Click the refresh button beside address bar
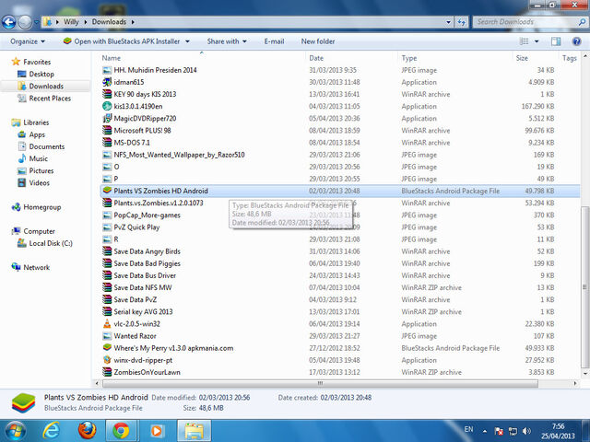Image resolution: width=590 pixels, height=442 pixels. 462,22
